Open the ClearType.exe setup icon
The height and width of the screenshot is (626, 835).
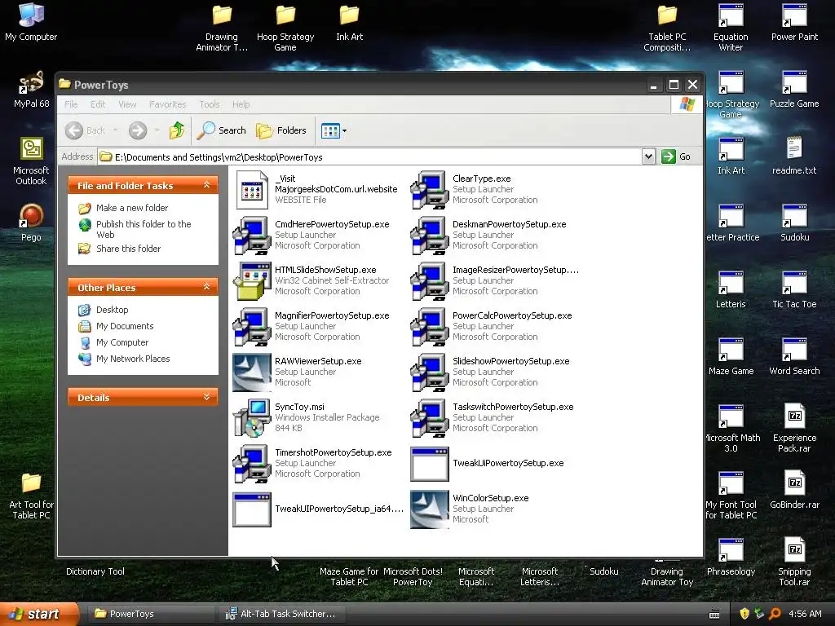coord(429,189)
